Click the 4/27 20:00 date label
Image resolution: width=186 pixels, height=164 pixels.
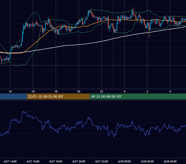click(79, 161)
